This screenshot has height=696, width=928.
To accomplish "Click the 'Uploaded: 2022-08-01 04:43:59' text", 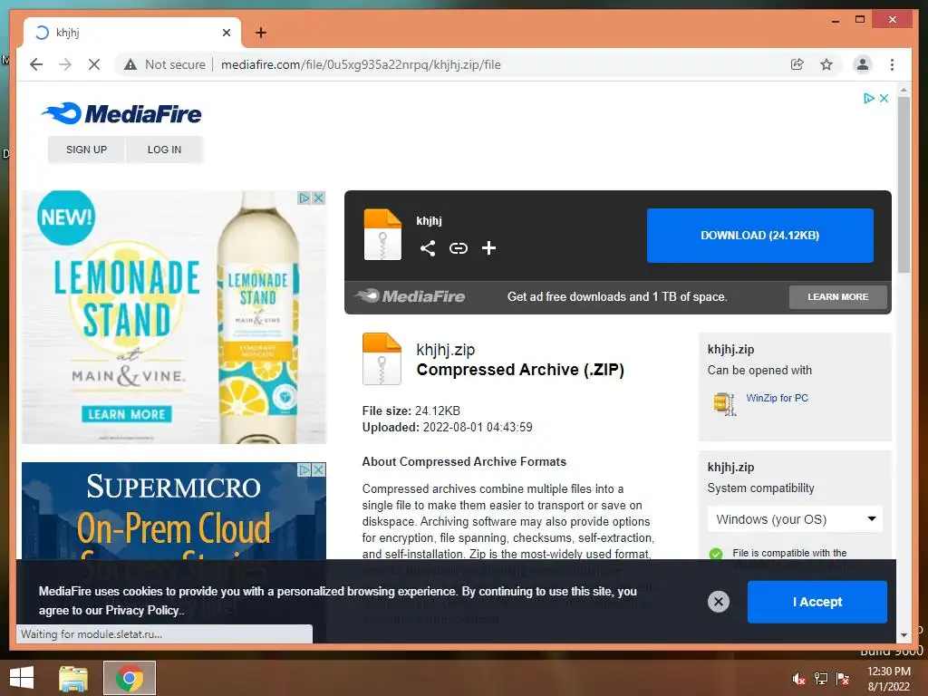I will click(447, 428).
